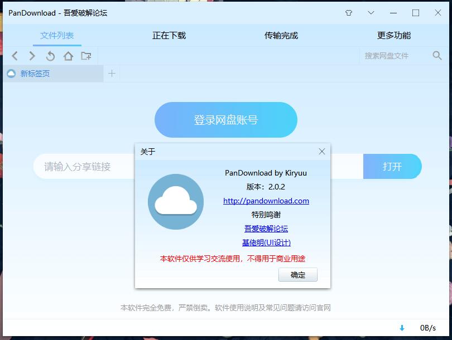Screen dimensions: 452x340
Task: Click the cloud logo in About dialog
Action: click(x=176, y=202)
